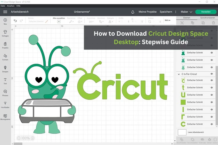The width and height of the screenshot is (218, 145).
Task: Undo the last action
Action: click(x=15, y=21)
